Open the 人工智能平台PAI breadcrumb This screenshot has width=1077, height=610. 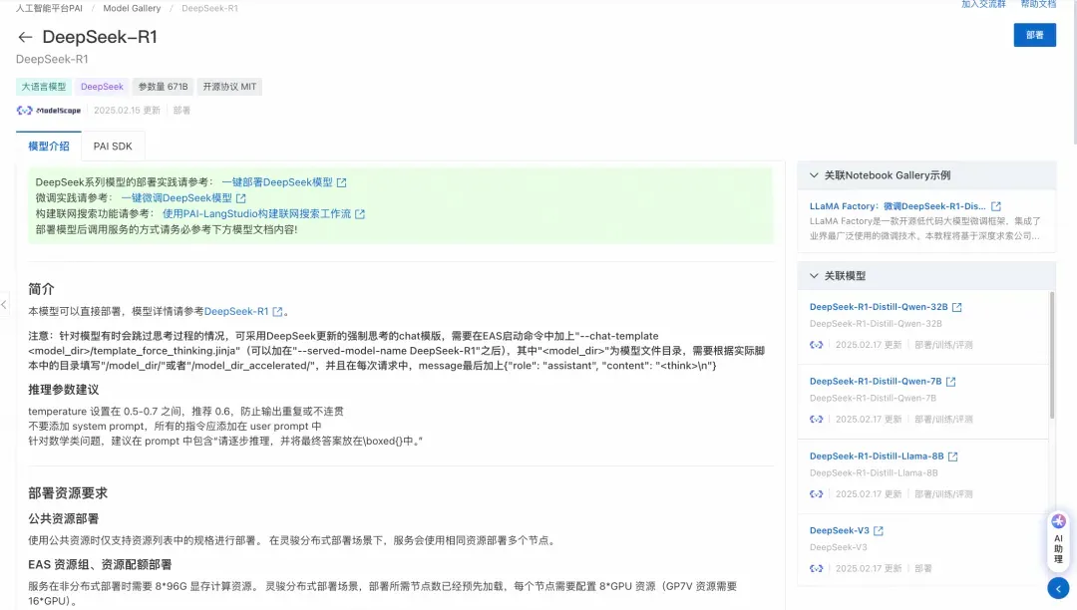[50, 8]
